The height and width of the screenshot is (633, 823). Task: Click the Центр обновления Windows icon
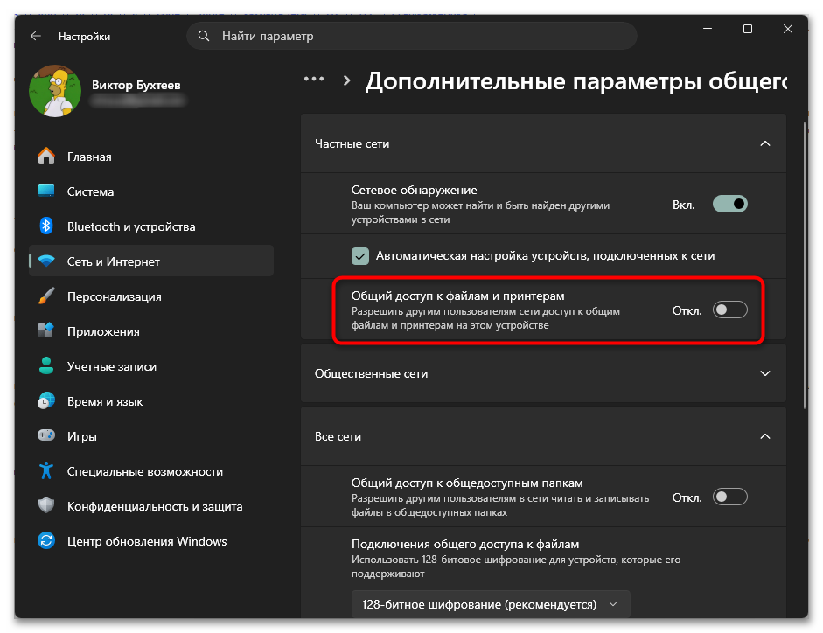pos(46,540)
